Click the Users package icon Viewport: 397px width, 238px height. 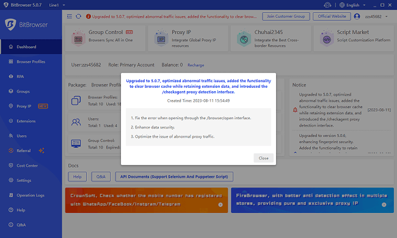click(x=76, y=122)
